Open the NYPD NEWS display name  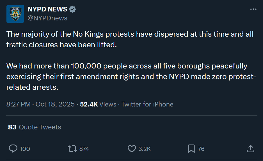47,9
